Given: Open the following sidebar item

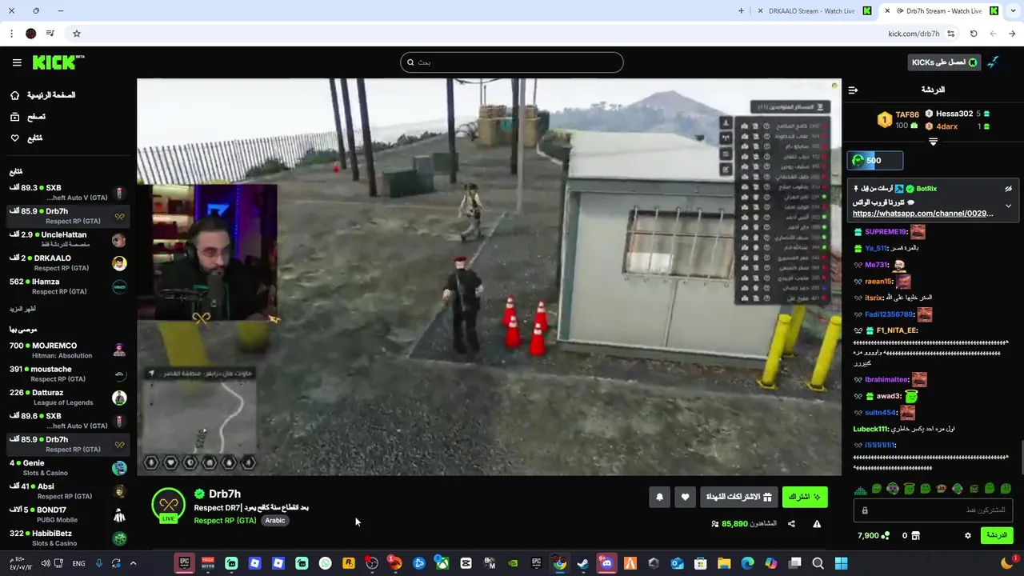Looking at the screenshot, I should [26, 138].
